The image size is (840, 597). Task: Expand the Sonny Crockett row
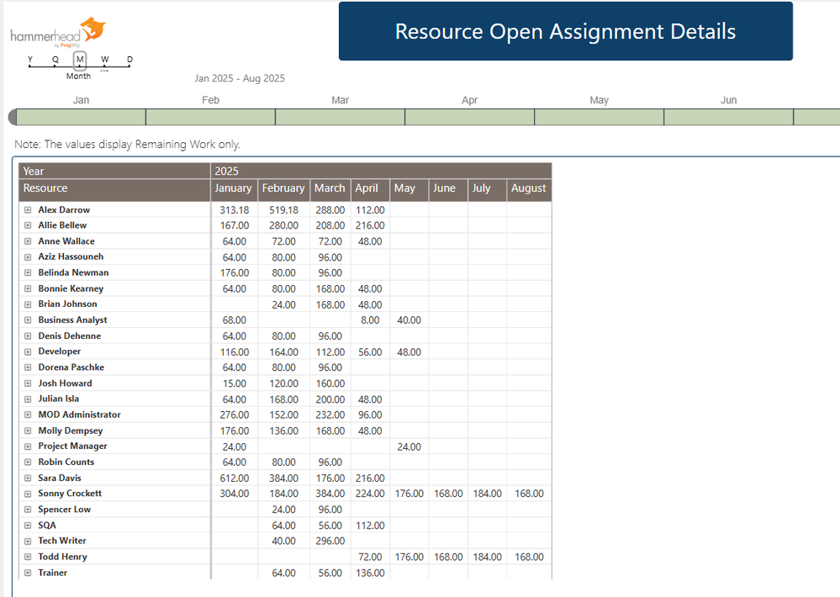coord(28,494)
